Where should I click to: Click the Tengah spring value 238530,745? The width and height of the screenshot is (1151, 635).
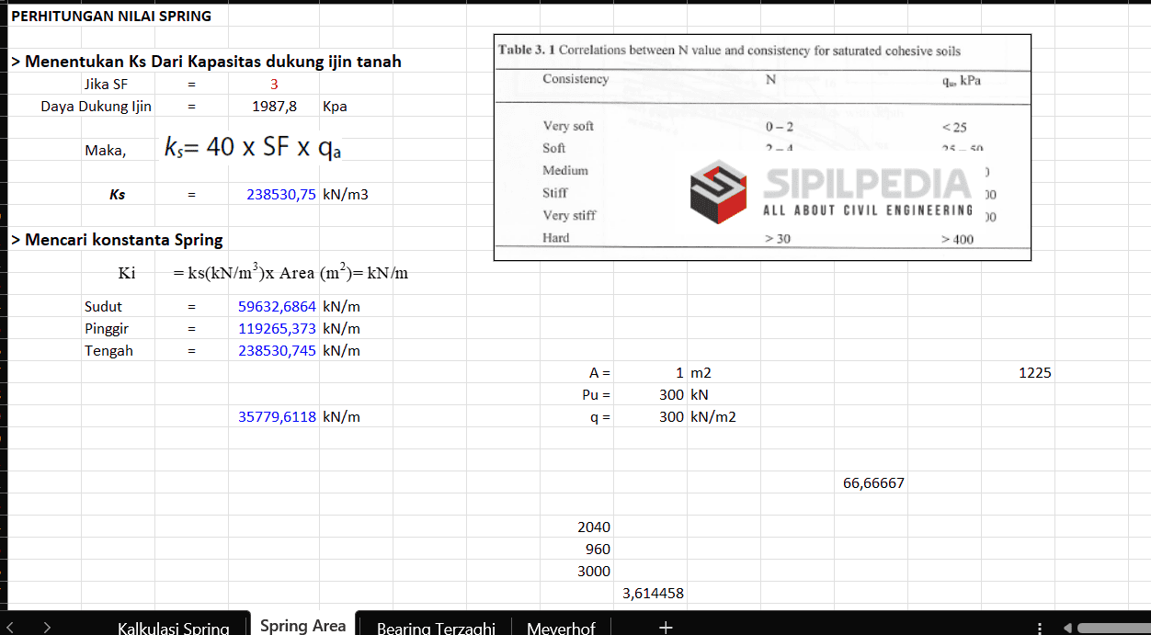(277, 351)
